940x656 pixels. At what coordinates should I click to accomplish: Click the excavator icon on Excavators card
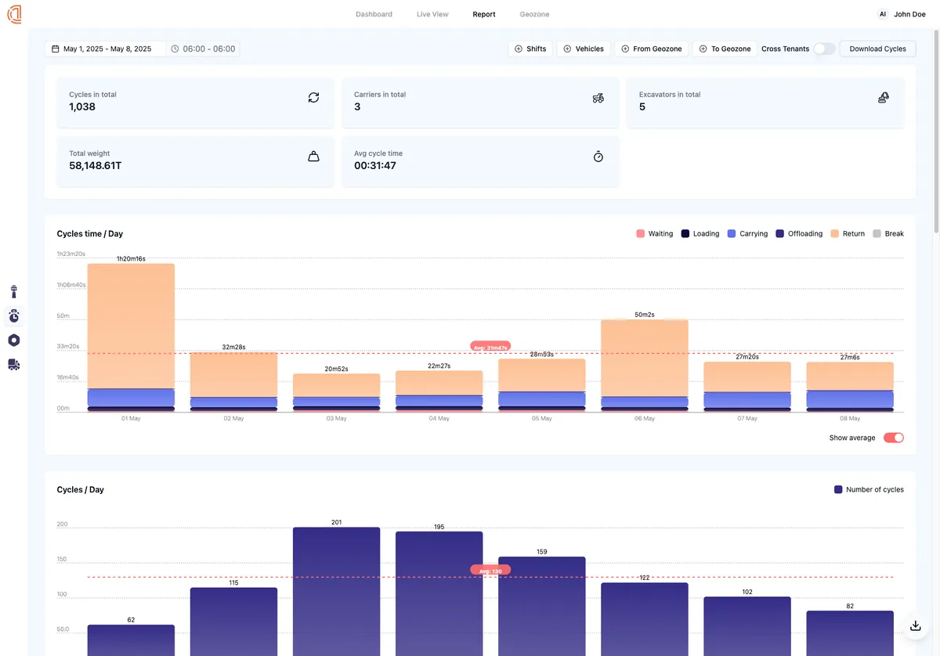(x=883, y=97)
